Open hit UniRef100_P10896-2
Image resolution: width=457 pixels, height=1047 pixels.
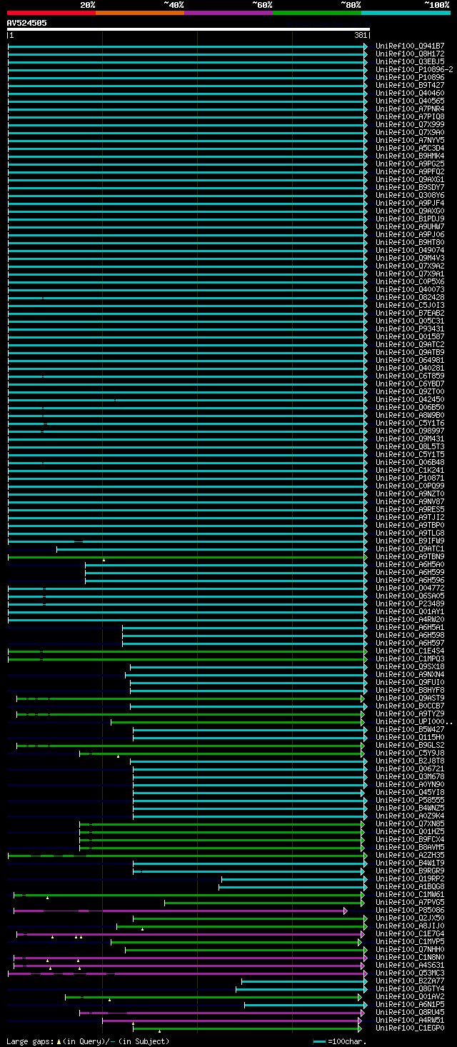pyautogui.click(x=415, y=69)
